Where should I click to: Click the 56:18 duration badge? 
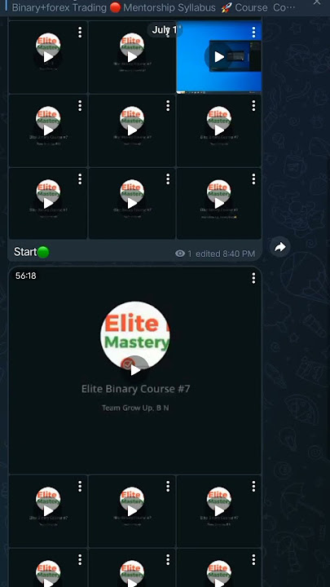26,276
